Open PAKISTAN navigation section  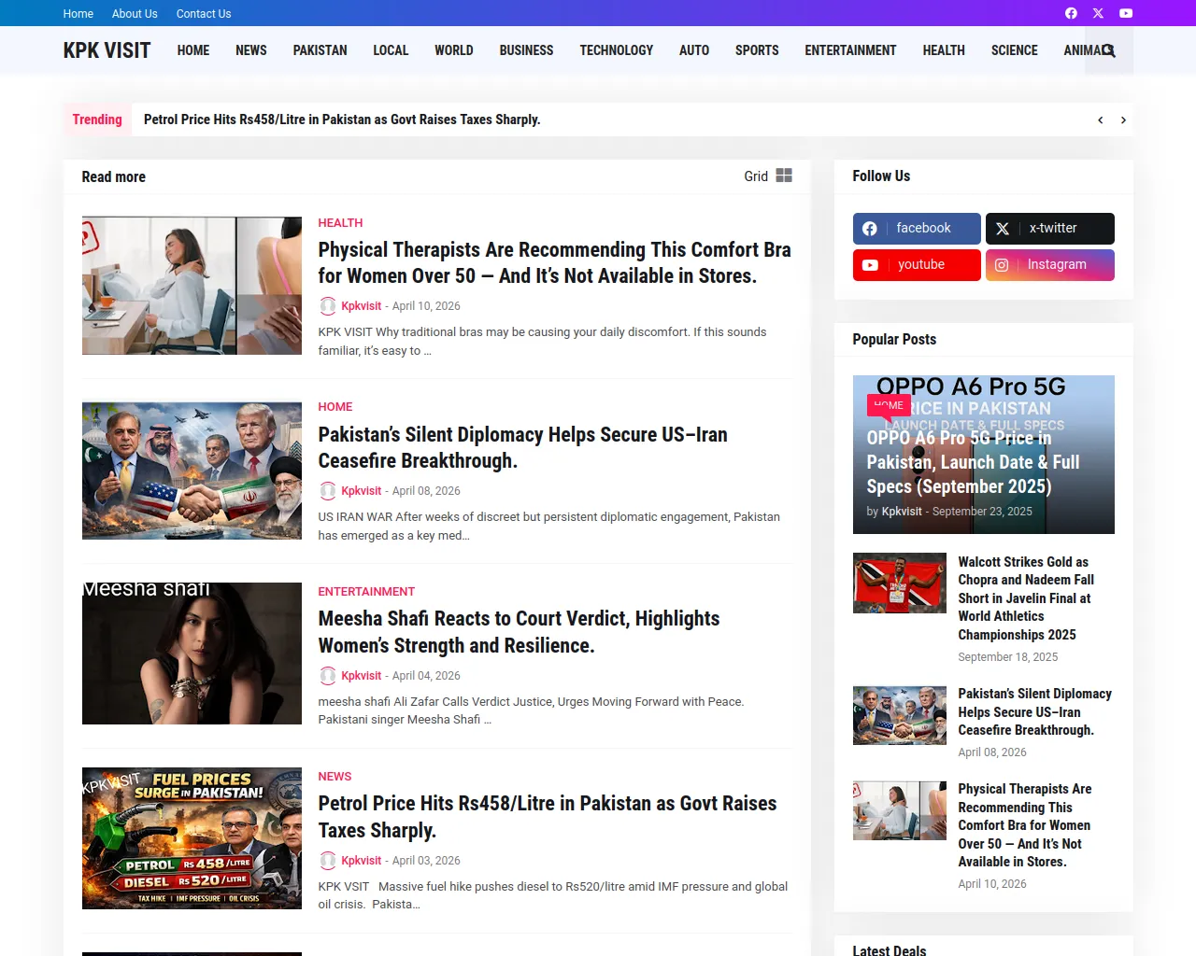[x=320, y=50]
